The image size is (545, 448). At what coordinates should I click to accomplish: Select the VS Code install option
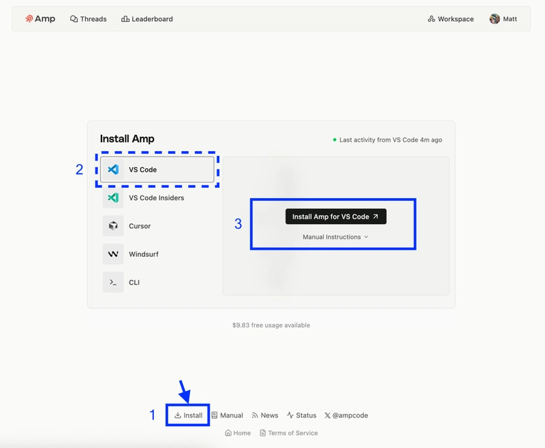(157, 170)
